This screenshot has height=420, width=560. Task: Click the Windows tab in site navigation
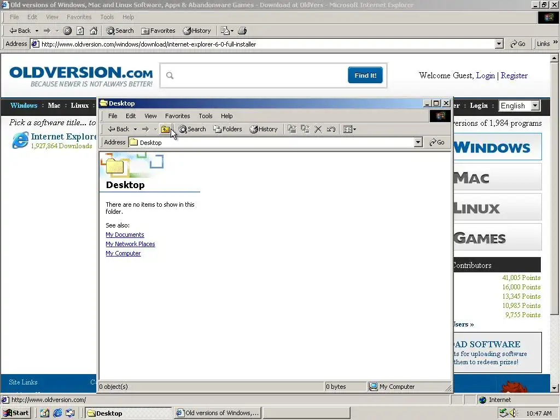pyautogui.click(x=24, y=106)
